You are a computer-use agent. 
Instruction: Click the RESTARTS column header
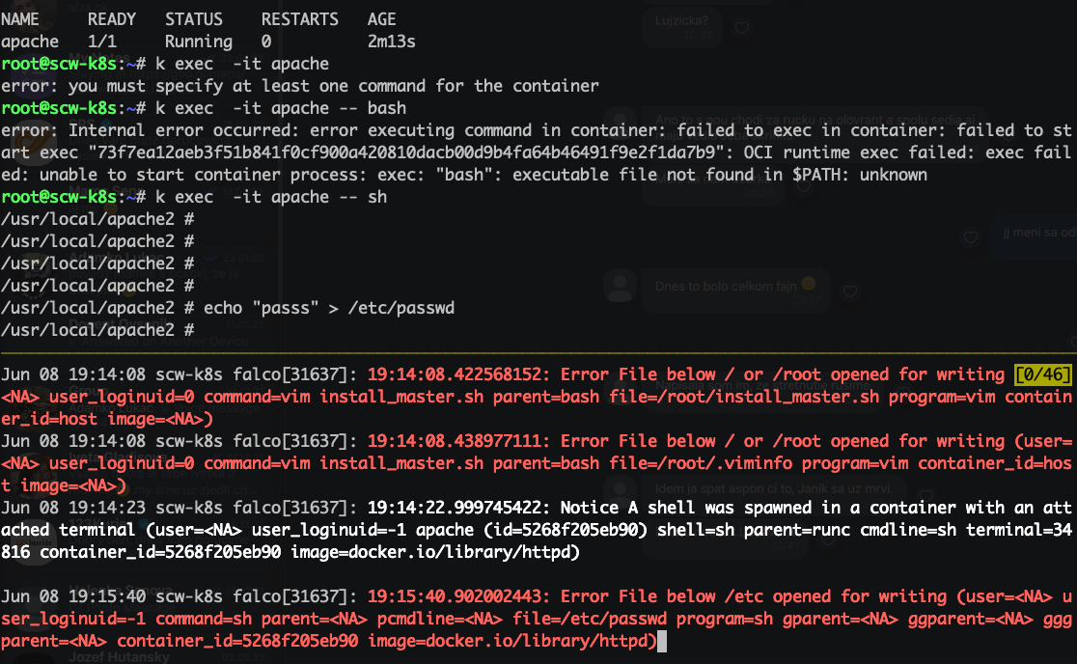[299, 19]
